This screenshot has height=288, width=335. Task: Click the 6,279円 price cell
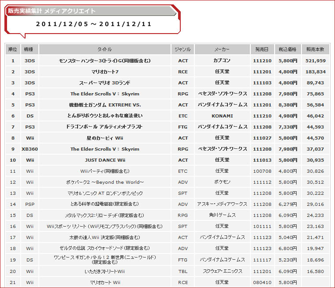[x=288, y=204]
